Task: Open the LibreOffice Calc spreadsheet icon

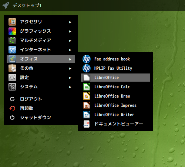Action: (x=87, y=87)
